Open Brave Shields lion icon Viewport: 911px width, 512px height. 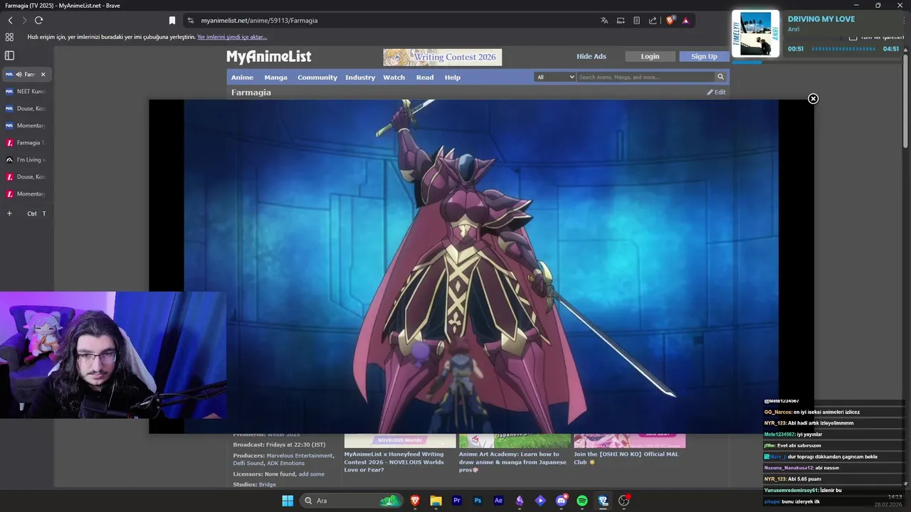[x=670, y=21]
